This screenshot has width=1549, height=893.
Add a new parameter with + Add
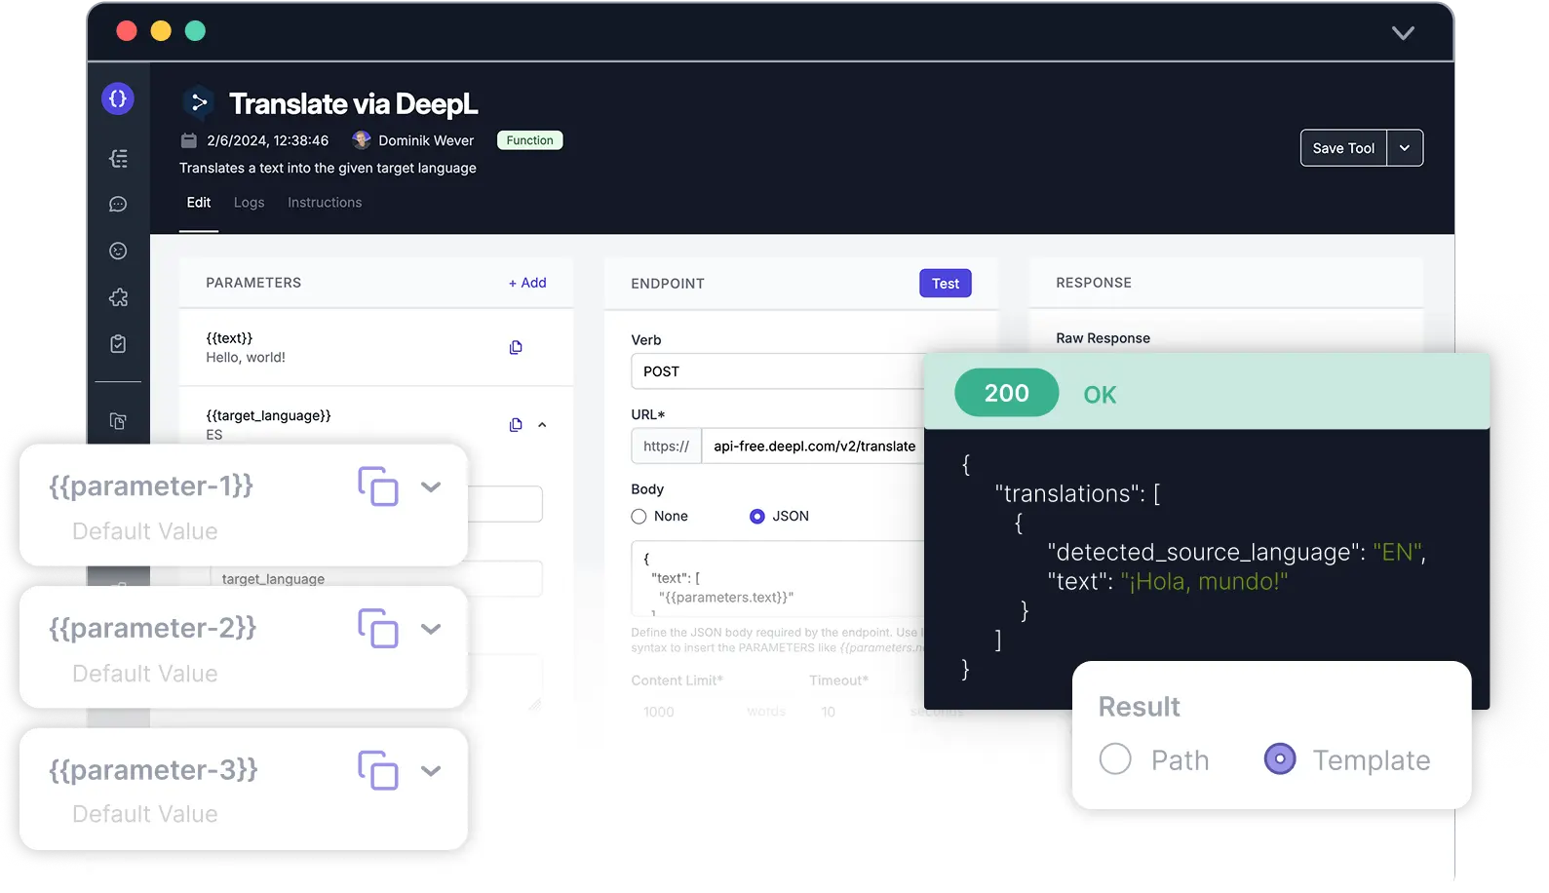(x=527, y=283)
